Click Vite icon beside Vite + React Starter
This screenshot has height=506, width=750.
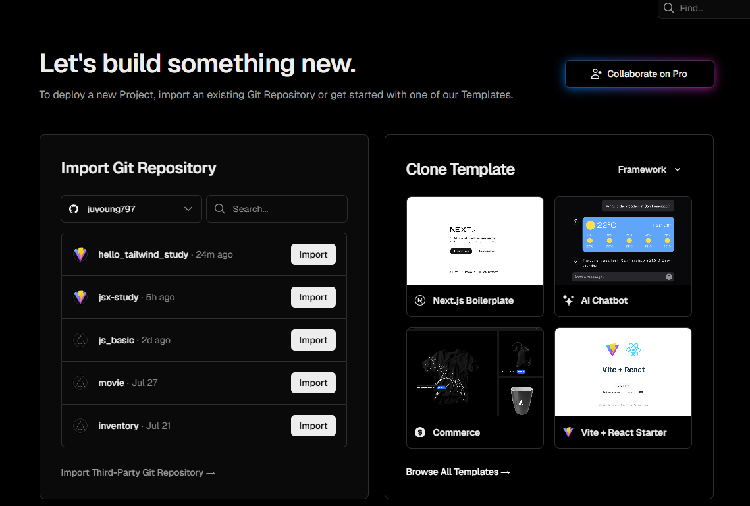tap(568, 432)
